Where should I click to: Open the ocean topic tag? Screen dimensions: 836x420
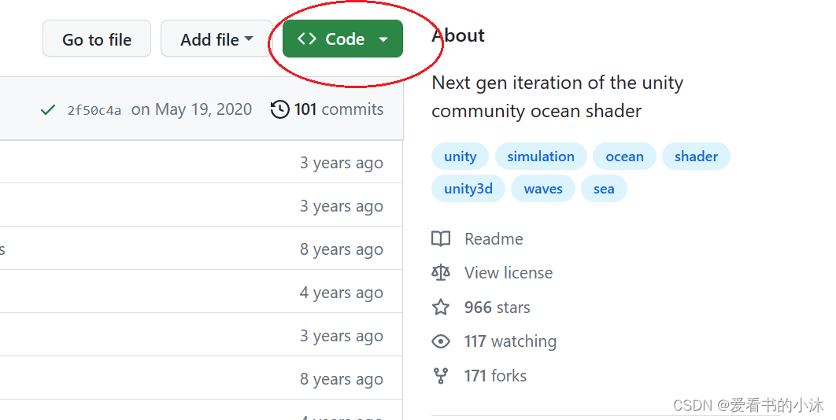pyautogui.click(x=624, y=157)
